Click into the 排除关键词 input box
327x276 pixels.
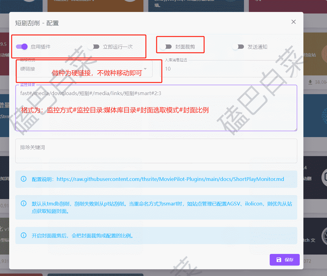coord(156,151)
